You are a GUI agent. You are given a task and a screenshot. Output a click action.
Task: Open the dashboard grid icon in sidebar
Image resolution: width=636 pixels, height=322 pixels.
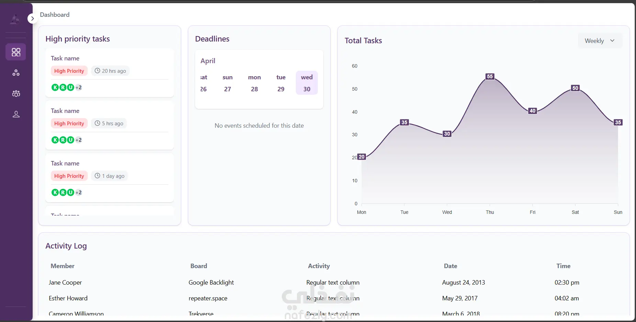[16, 52]
